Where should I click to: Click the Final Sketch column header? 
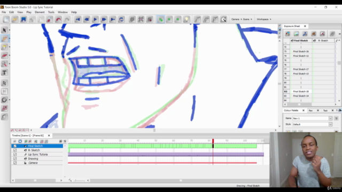tap(301, 41)
